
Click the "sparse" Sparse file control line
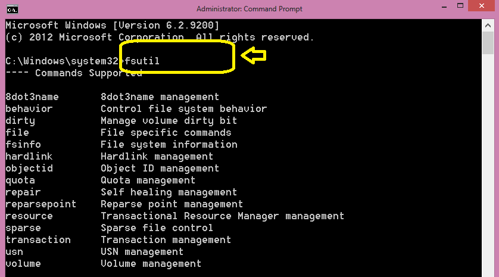23,228
